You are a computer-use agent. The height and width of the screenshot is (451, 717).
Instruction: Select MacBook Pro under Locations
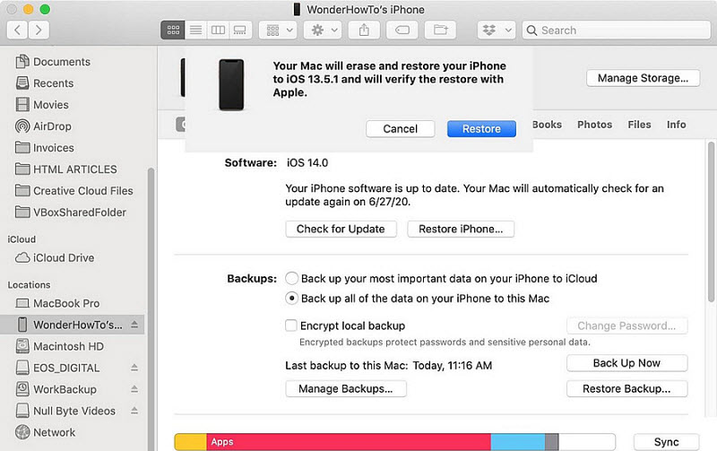tap(57, 303)
